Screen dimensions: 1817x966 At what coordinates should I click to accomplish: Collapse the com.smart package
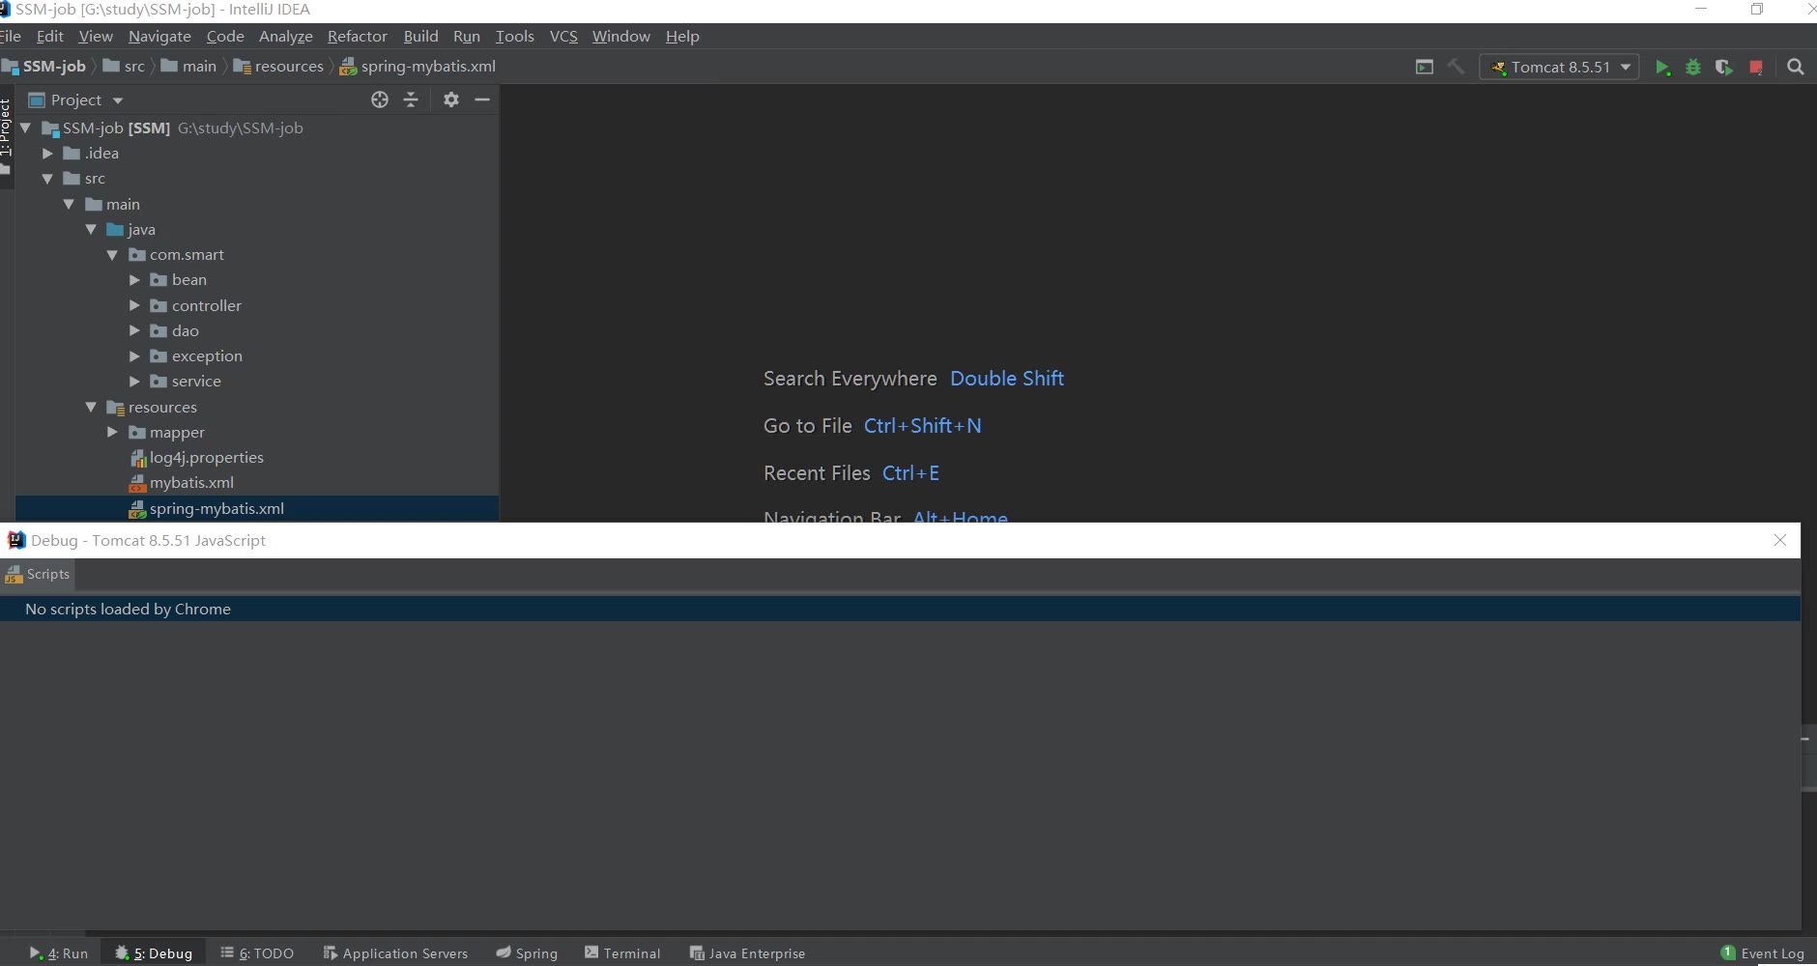pos(112,255)
